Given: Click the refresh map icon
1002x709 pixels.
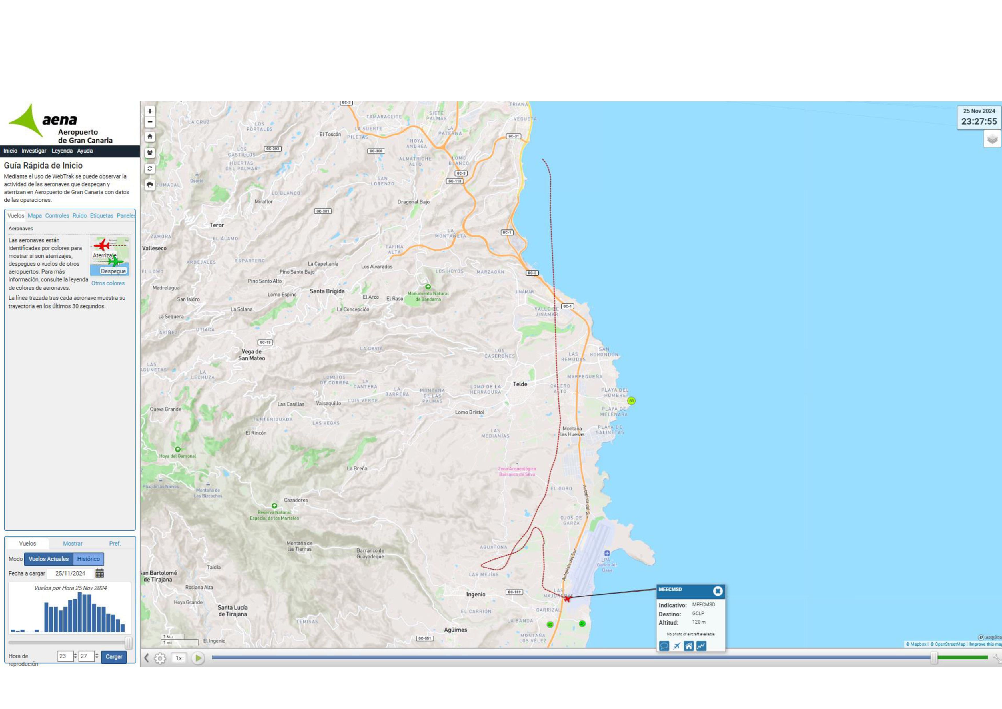Looking at the screenshot, I should coord(150,169).
